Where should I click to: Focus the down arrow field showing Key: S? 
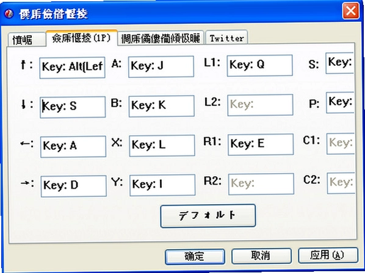tap(73, 107)
